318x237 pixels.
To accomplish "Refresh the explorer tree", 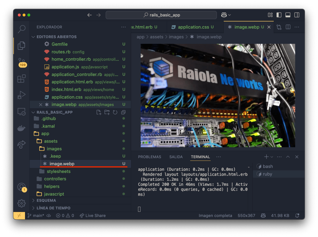I will point(115,112).
